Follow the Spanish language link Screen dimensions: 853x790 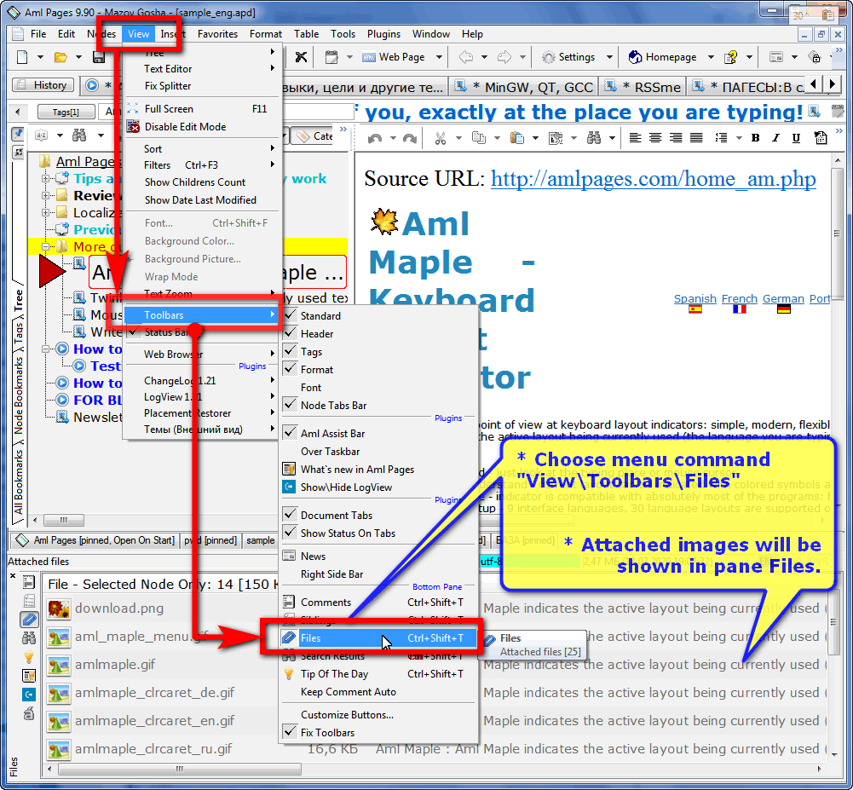coord(695,298)
